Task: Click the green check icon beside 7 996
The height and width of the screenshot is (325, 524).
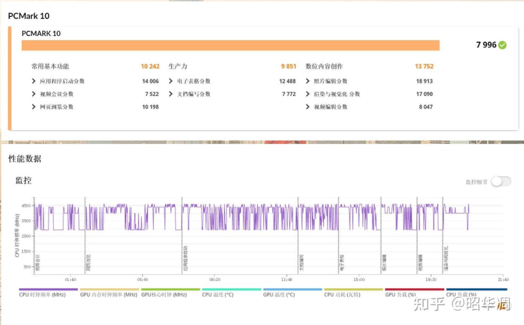Action: 502,45
